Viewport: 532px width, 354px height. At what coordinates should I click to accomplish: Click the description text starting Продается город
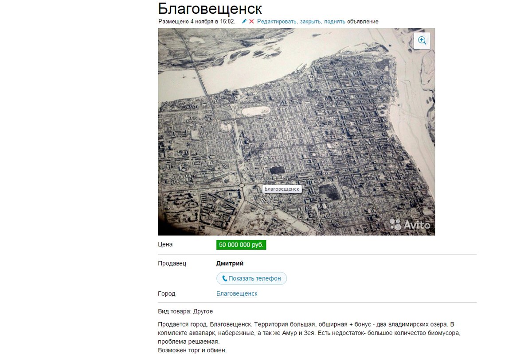310,333
